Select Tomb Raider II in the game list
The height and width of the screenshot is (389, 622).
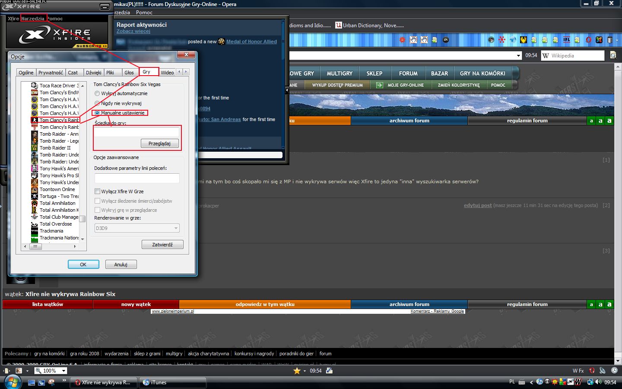pyautogui.click(x=55, y=148)
